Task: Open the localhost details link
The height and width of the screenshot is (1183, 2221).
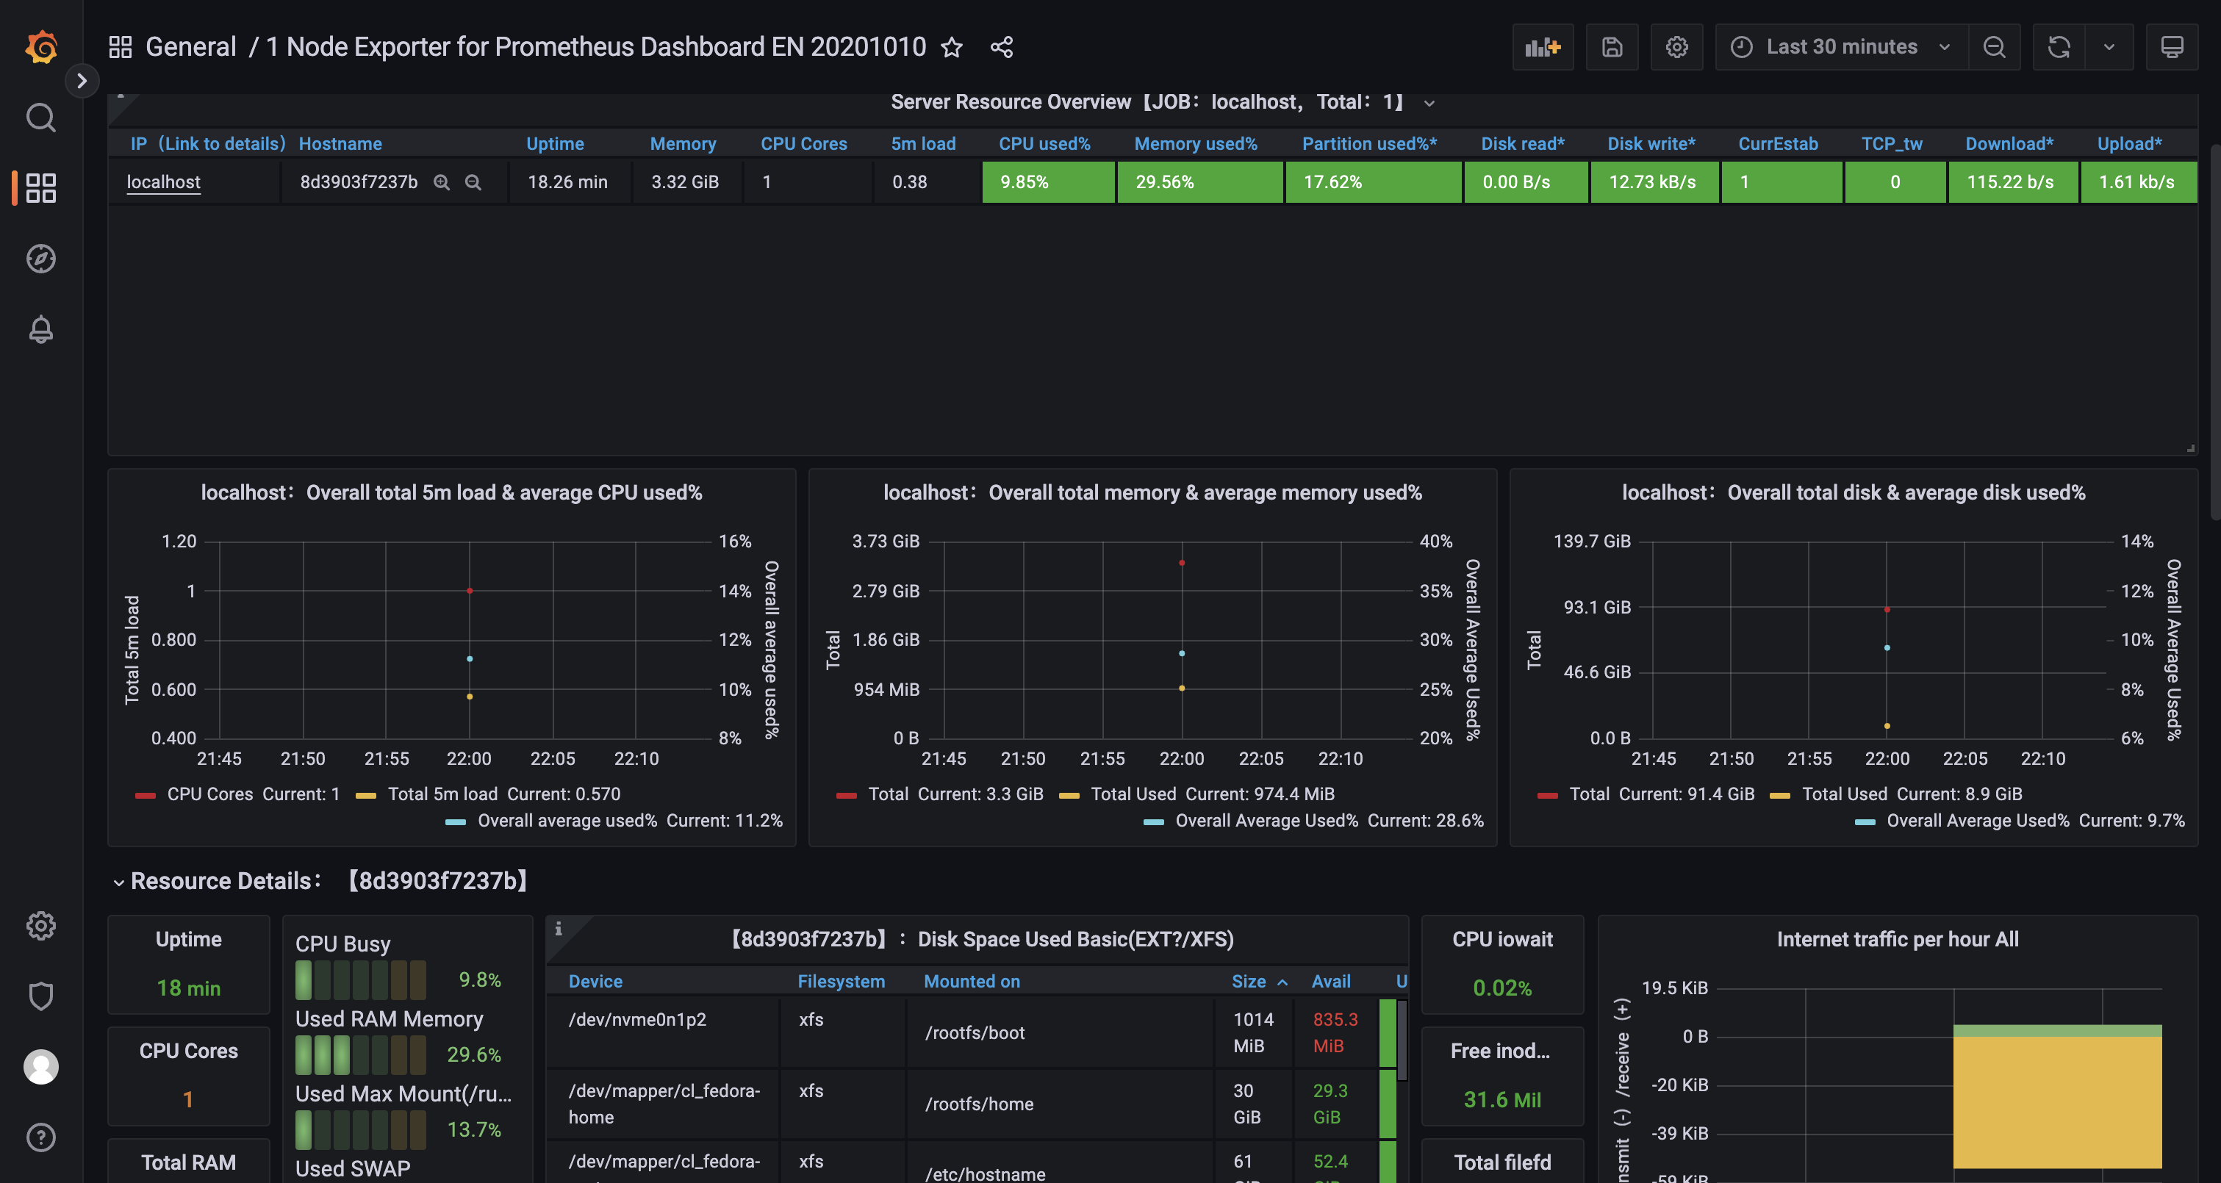Action: 164,182
